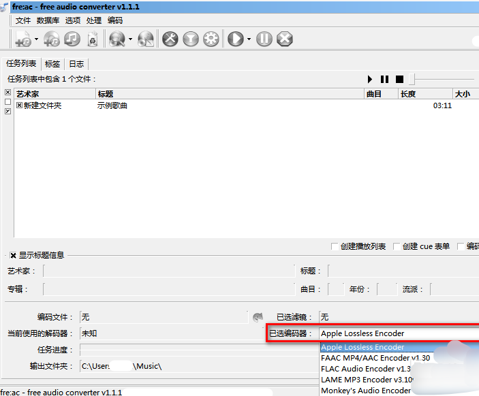Image resolution: width=479 pixels, height=396 pixels.
Task: Select the 示例歌曲 track title
Action: [112, 105]
